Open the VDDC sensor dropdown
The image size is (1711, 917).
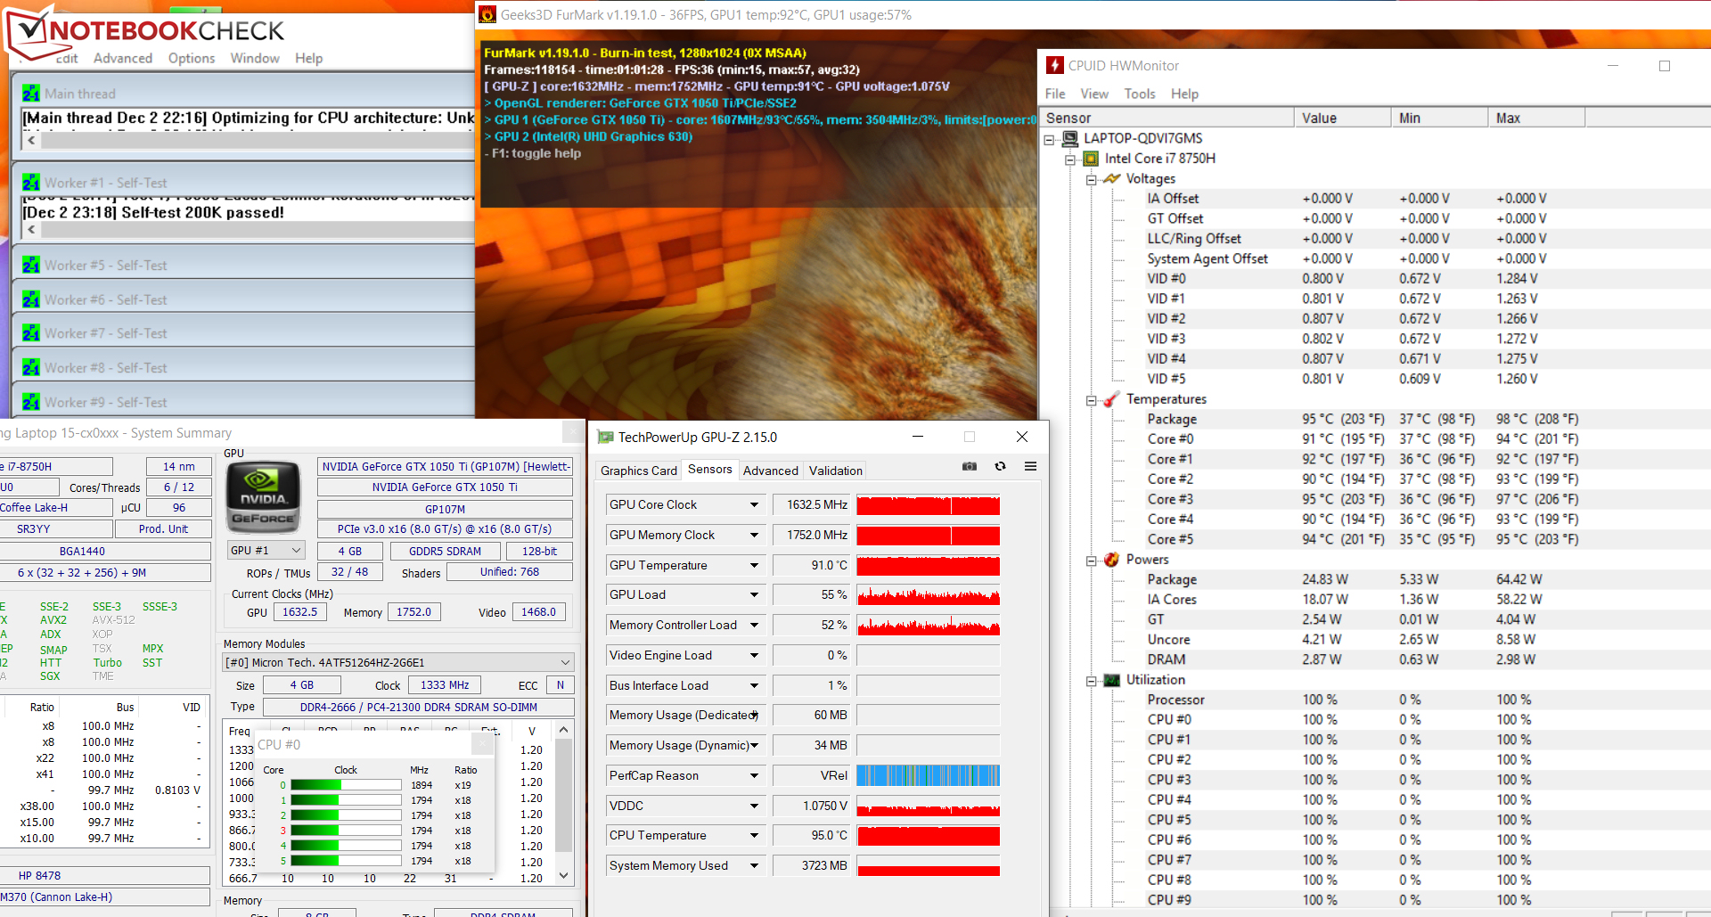[754, 806]
